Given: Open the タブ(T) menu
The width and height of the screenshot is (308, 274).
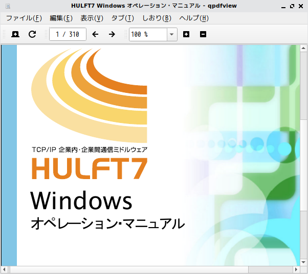Looking at the screenshot, I should (123, 18).
